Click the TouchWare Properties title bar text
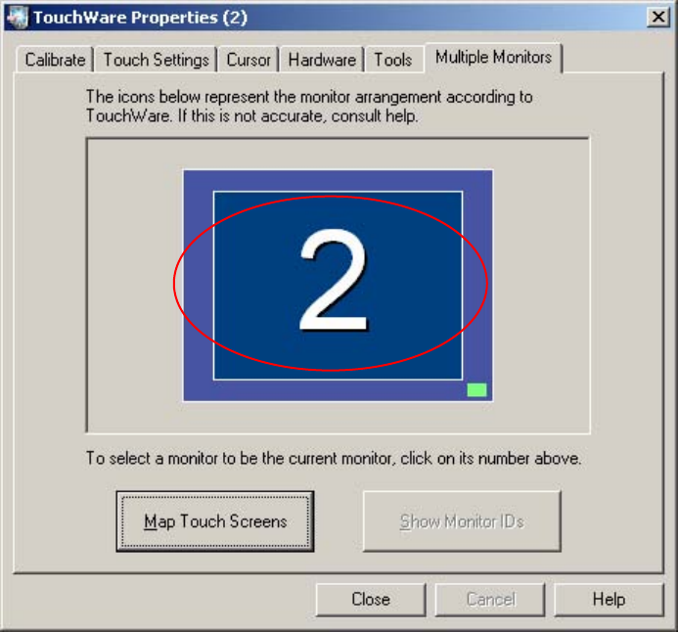 (x=140, y=18)
